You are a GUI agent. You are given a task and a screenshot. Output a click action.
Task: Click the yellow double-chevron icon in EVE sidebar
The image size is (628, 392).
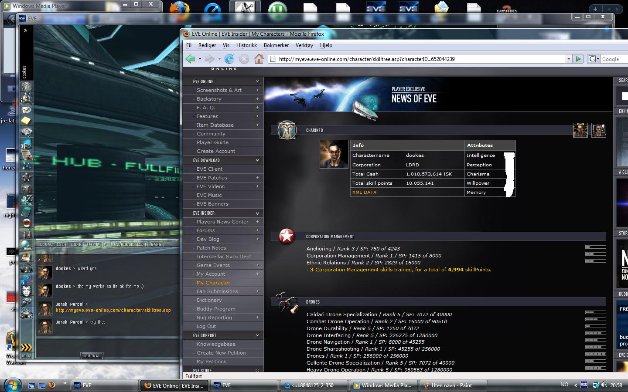27,347
